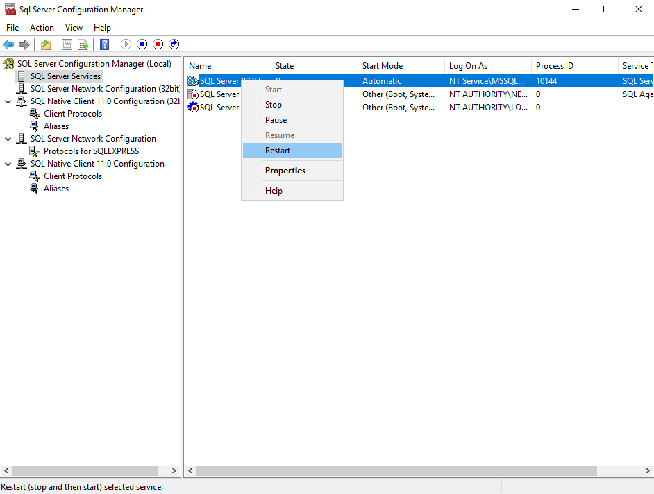
Task: Open the Action menu
Action: click(x=42, y=28)
